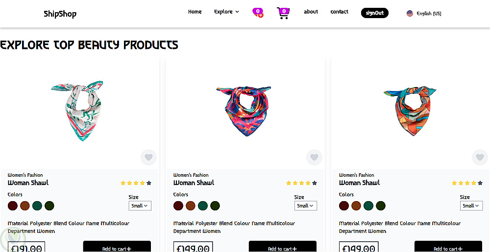490x252 pixels.
Task: Open the contact page
Action: [339, 12]
